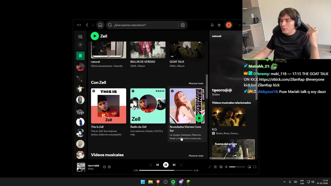Open the green bookmark library item
The image size is (331, 186).
click(80, 56)
